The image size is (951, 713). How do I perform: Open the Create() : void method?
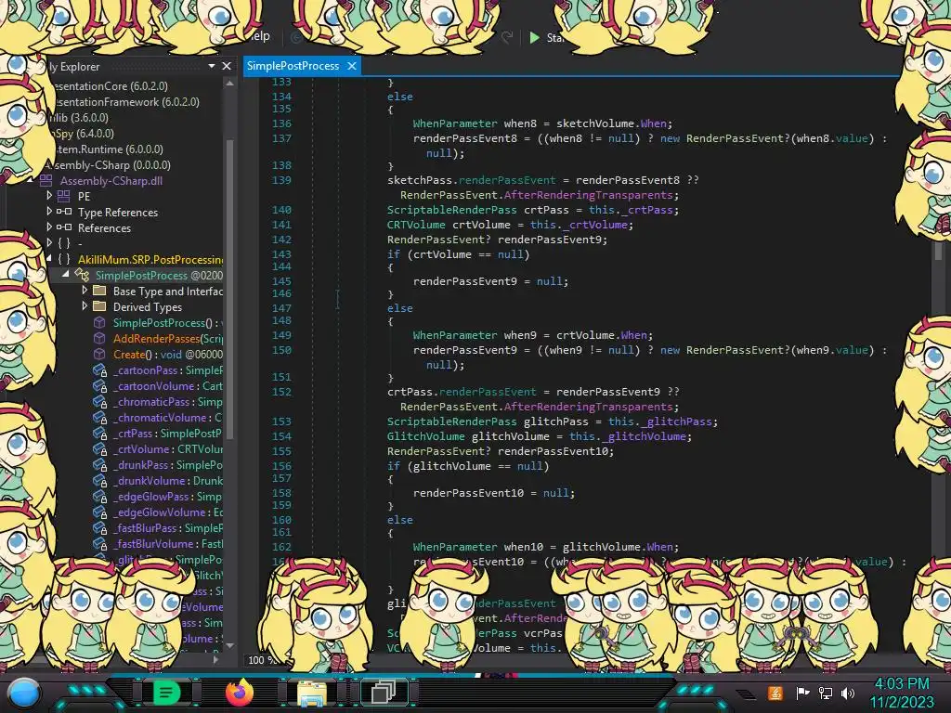click(x=168, y=354)
